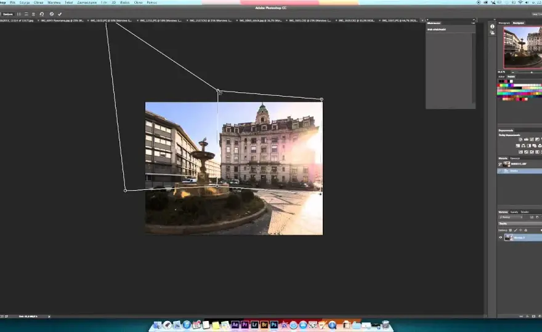Open the Edycja menu
The height and width of the screenshot is (332, 542).
tap(25, 2)
